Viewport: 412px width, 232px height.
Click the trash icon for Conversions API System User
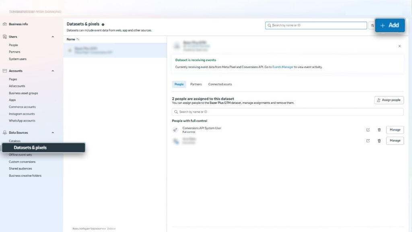(379, 130)
